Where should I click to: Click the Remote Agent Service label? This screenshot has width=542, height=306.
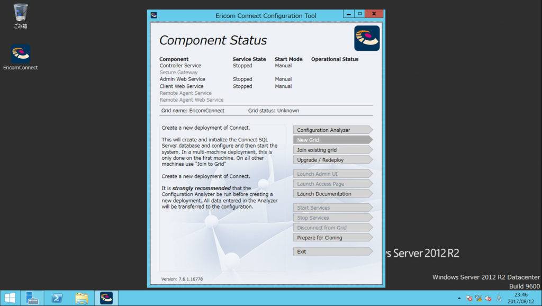(x=185, y=93)
